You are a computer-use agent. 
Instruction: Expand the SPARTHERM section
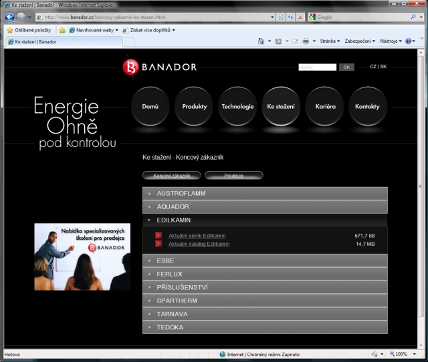265,301
